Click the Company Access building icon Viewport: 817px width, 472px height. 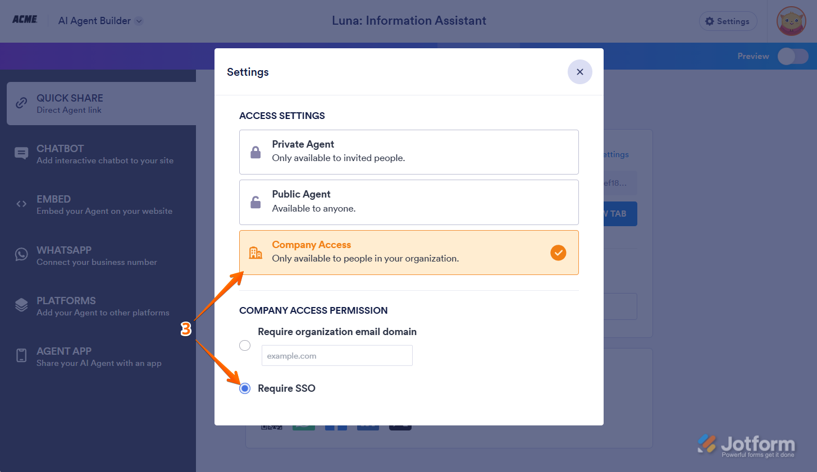click(255, 253)
